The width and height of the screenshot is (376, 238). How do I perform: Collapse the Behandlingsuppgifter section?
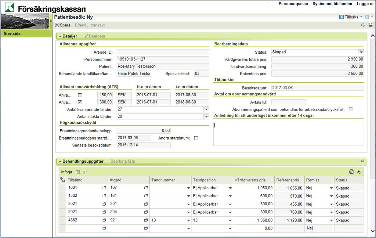coord(60,162)
